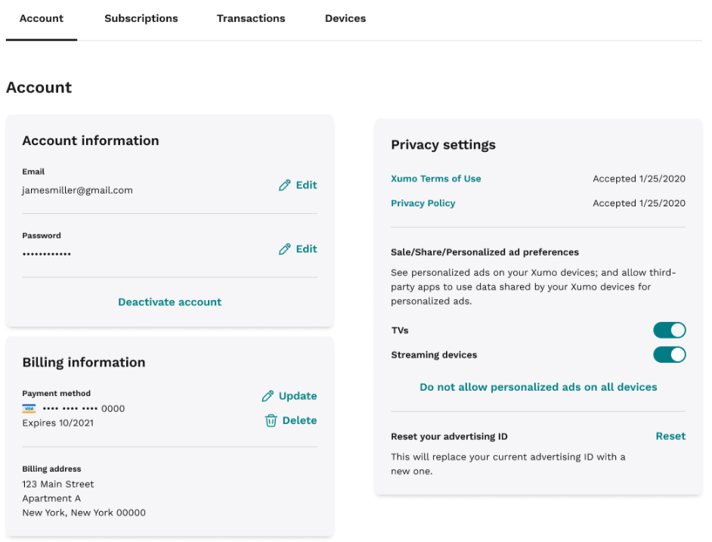This screenshot has width=712, height=542.
Task: Open the Account tab
Action: click(x=42, y=19)
